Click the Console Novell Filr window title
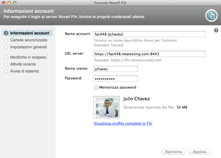The image size is (221, 158). [110, 3]
